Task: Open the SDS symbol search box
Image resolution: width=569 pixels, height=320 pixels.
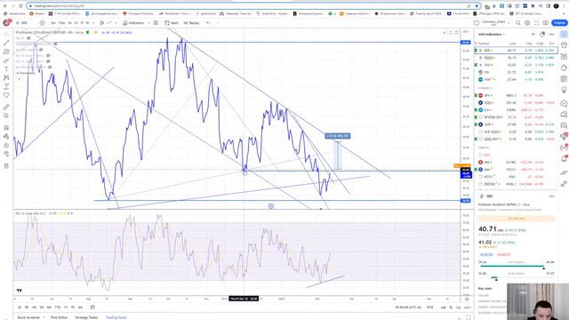Action: (x=24, y=23)
